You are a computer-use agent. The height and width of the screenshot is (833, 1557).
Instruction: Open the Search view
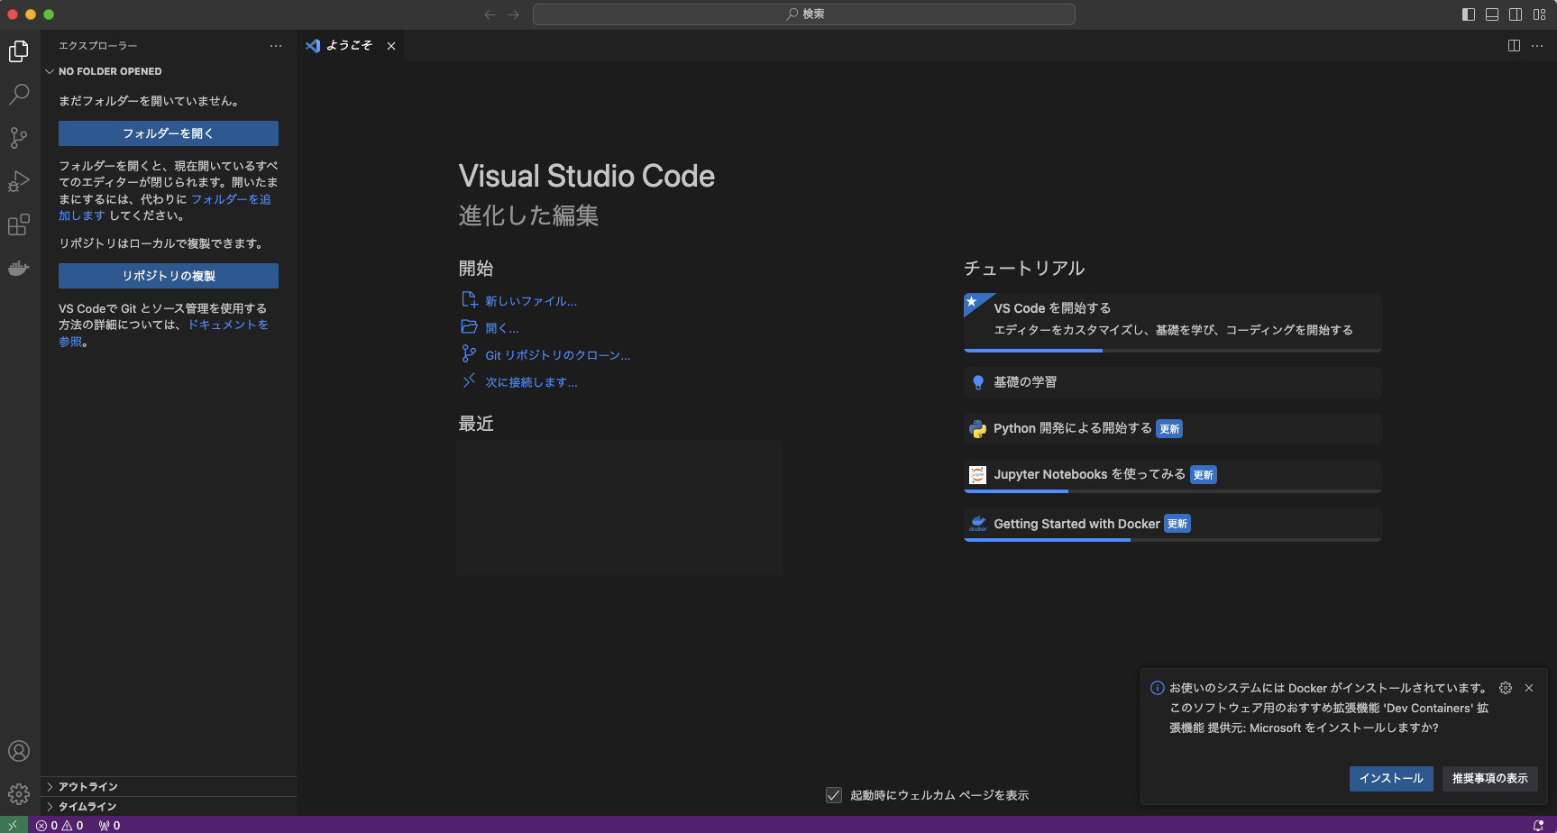click(x=19, y=95)
